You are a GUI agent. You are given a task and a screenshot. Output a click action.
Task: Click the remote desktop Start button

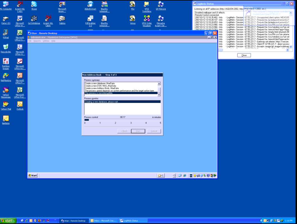[33, 176]
